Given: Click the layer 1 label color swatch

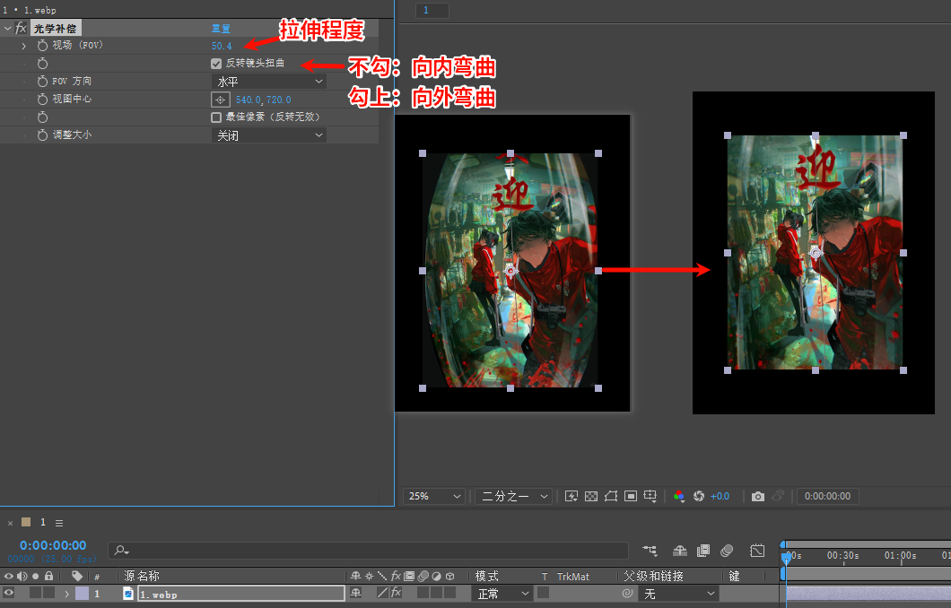Looking at the screenshot, I should [82, 593].
